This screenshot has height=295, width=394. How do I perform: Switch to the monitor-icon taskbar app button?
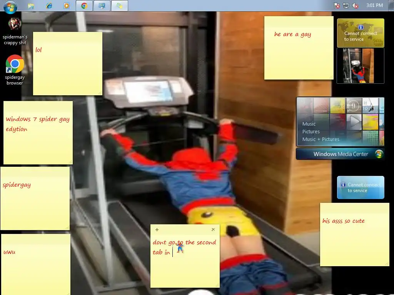pyautogui.click(x=102, y=6)
